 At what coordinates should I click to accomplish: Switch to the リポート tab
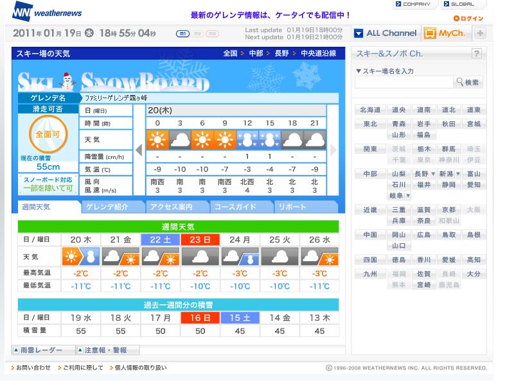point(306,207)
